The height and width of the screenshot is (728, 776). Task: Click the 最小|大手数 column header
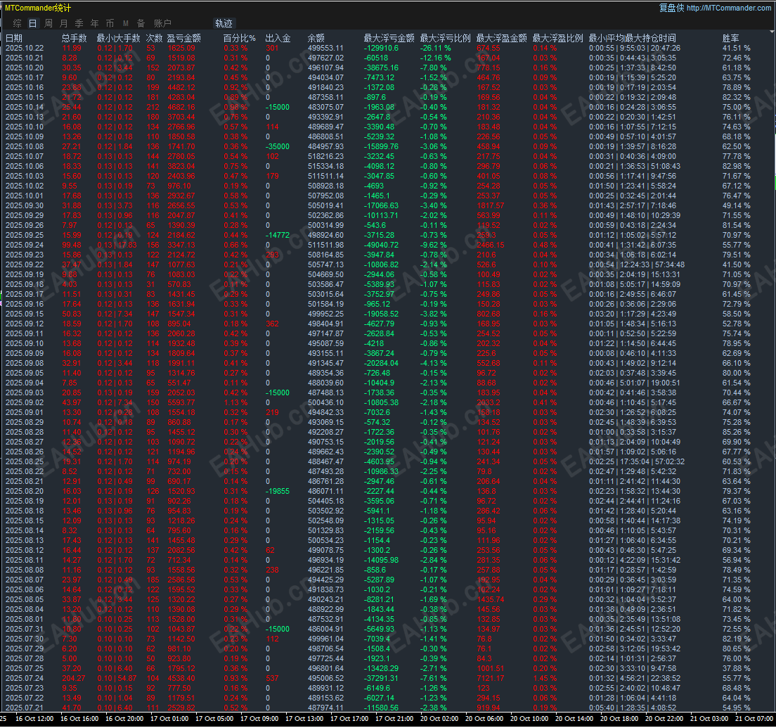(x=118, y=38)
